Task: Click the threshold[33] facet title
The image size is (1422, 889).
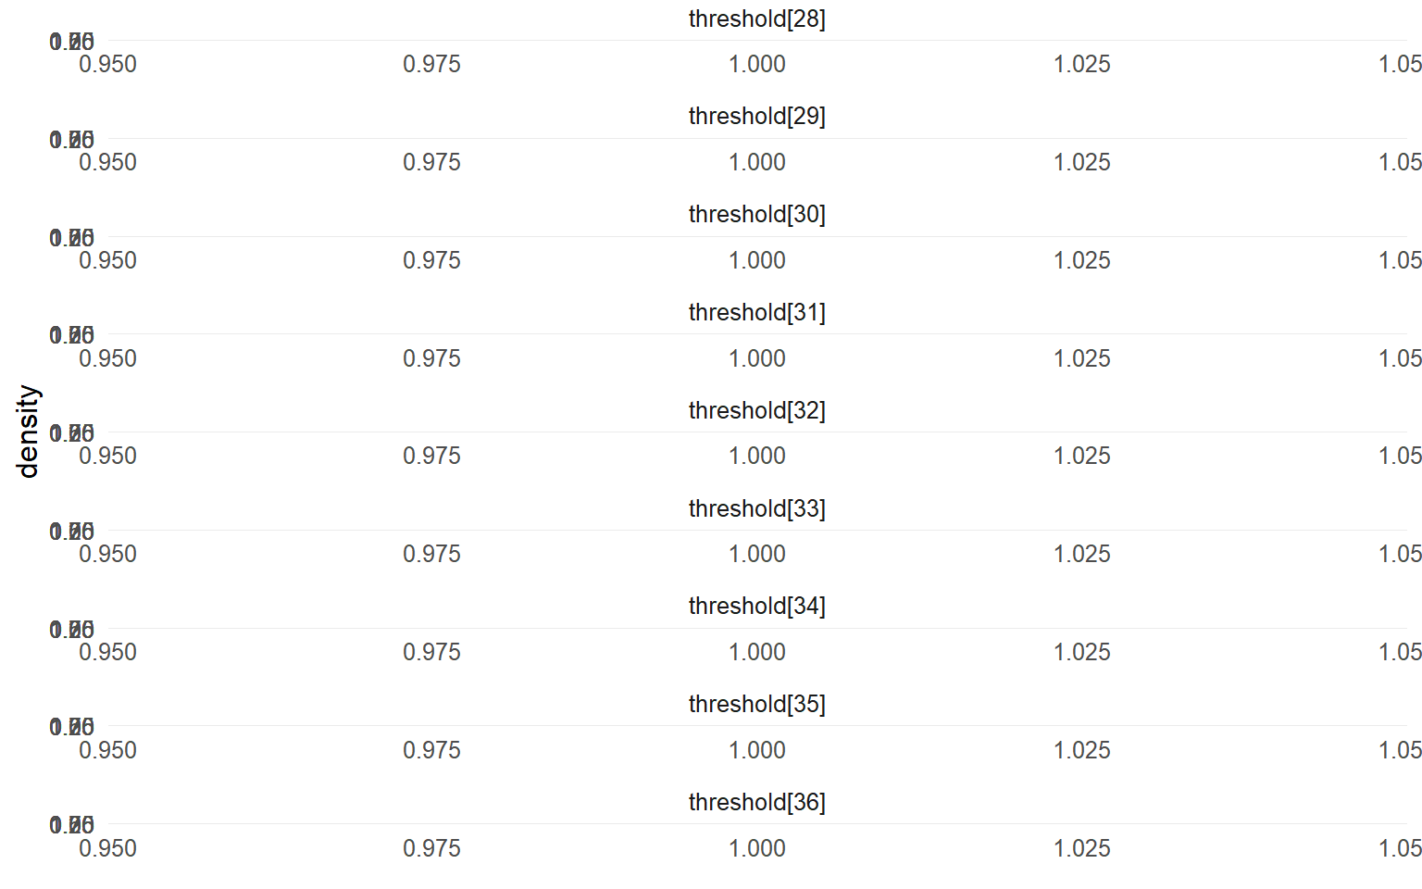Action: pyautogui.click(x=756, y=508)
